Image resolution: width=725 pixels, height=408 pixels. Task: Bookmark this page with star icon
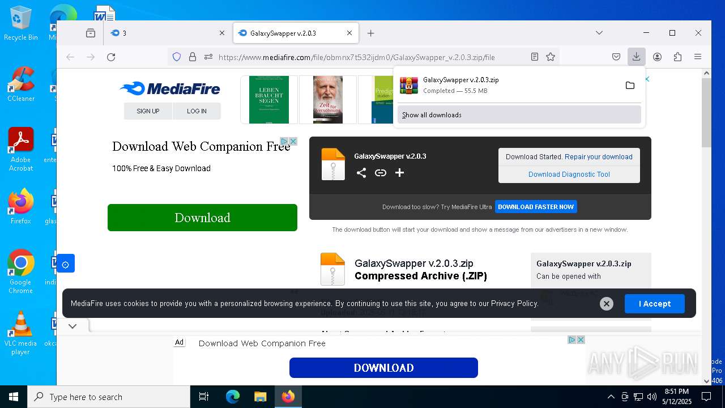point(551,57)
